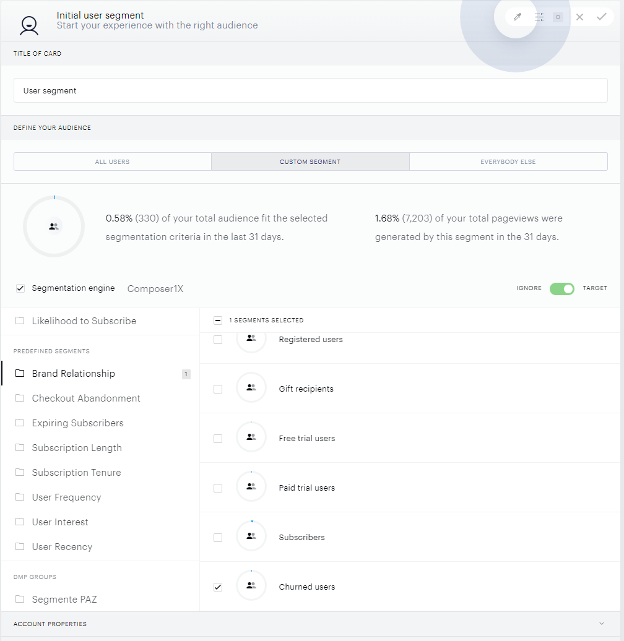This screenshot has height=641, width=624.
Task: Deselect all using the segments selected checkbox
Action: tap(218, 320)
